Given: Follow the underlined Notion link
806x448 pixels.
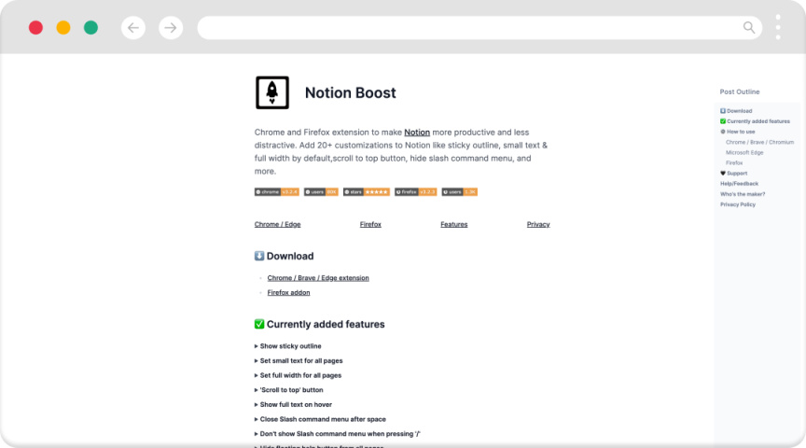Looking at the screenshot, I should point(417,133).
